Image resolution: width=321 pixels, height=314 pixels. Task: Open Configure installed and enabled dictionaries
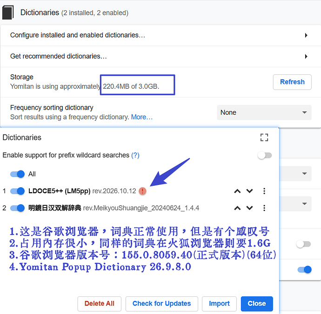160,35
